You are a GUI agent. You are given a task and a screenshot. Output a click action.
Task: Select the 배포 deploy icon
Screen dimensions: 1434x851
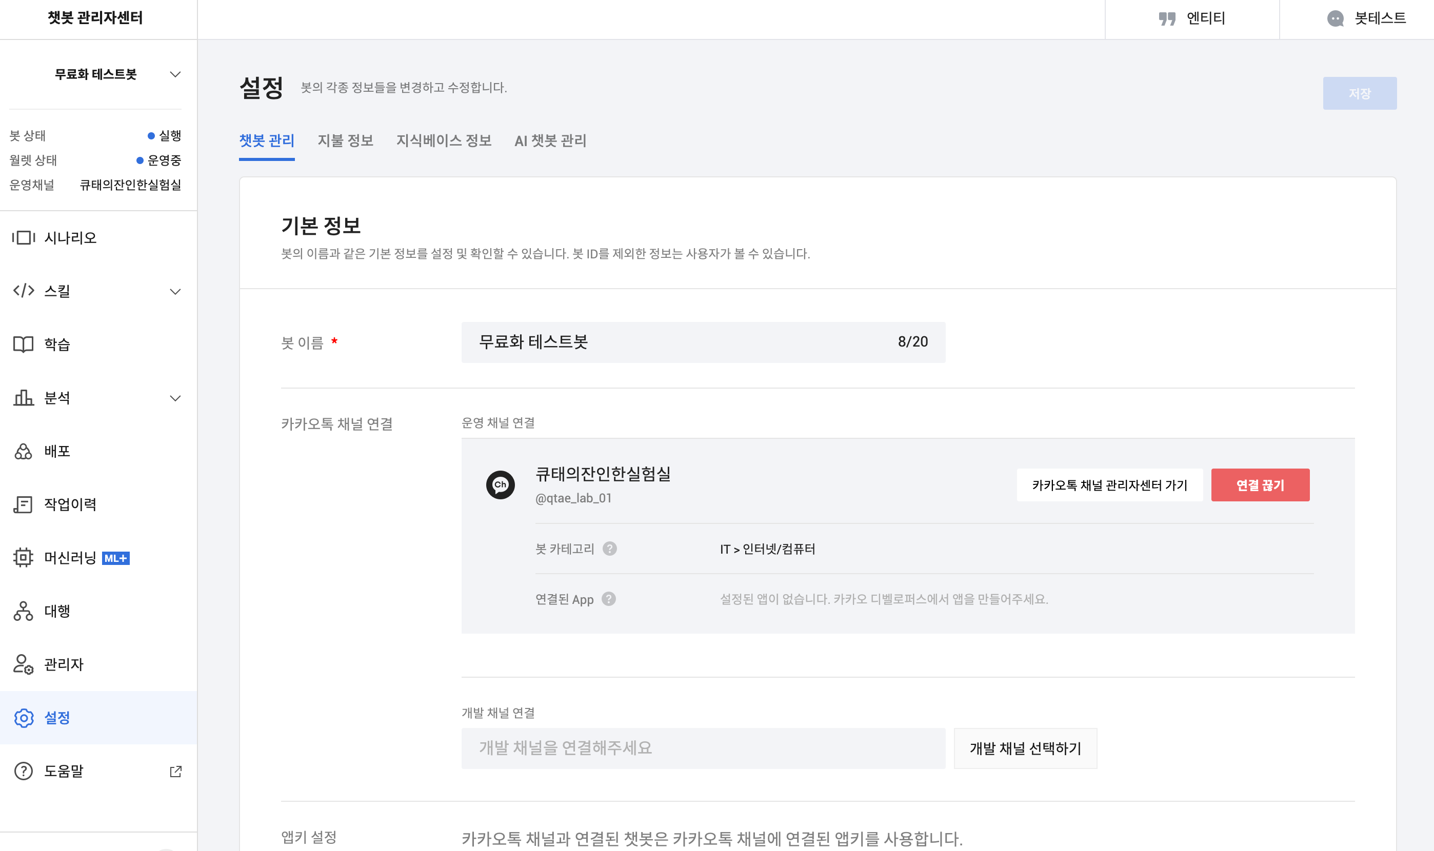tap(24, 451)
